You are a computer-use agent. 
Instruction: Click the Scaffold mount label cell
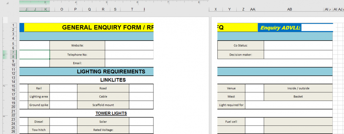click(x=103, y=105)
